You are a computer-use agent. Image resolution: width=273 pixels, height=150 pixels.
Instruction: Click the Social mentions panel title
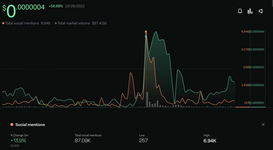click(x=30, y=125)
